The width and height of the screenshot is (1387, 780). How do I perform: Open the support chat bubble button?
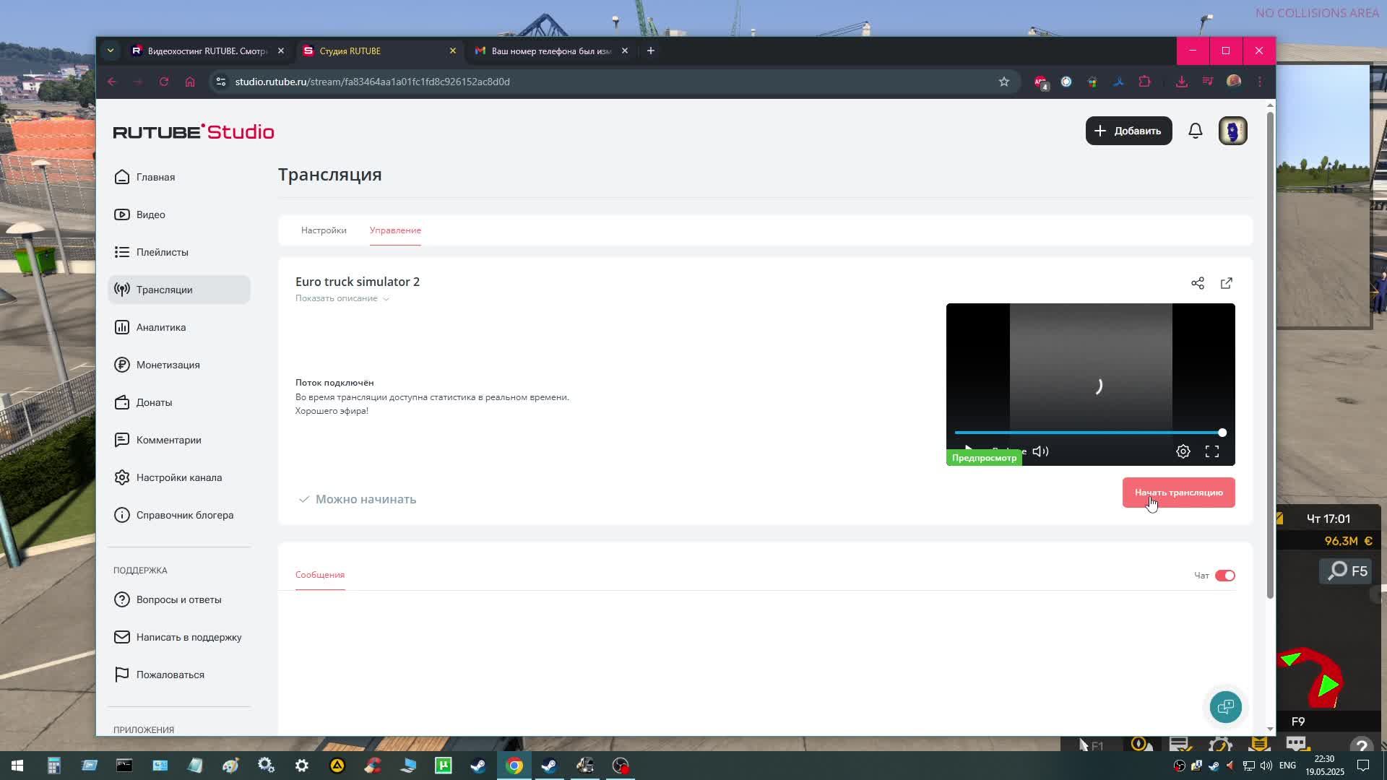1226,707
